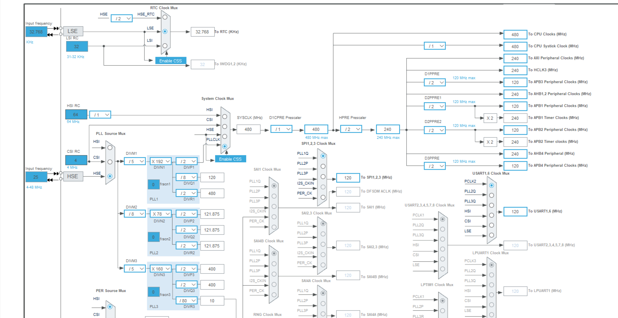The height and width of the screenshot is (318, 618).
Task: Select HSE in the PLL Source Mux
Action: click(x=110, y=176)
